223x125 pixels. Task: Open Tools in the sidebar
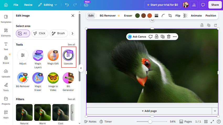pos(6,87)
